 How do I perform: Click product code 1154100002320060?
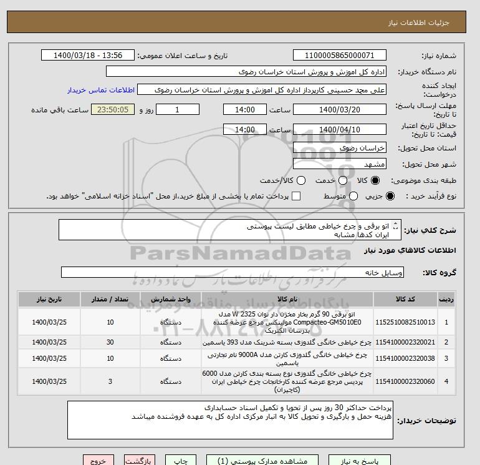[x=405, y=381]
